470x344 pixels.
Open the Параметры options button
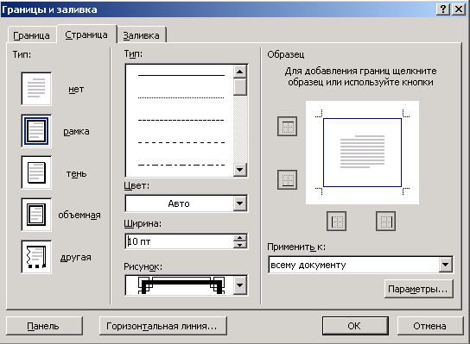(x=418, y=289)
